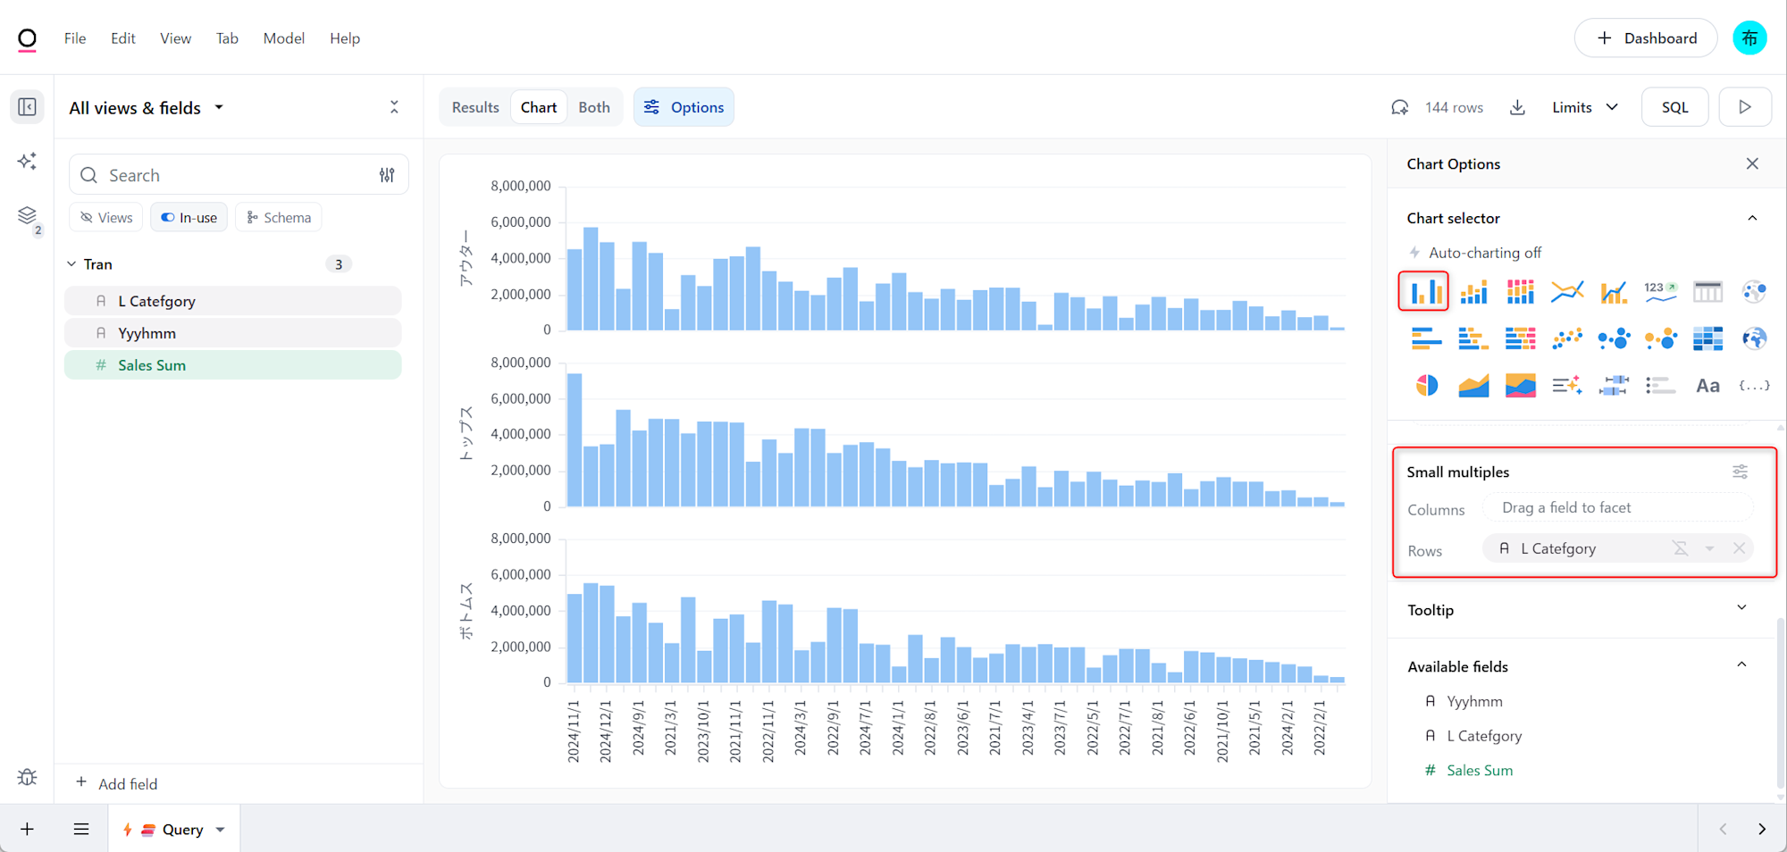Toggle the Schema filter
Screen dimensions: 1787x852
click(x=279, y=218)
